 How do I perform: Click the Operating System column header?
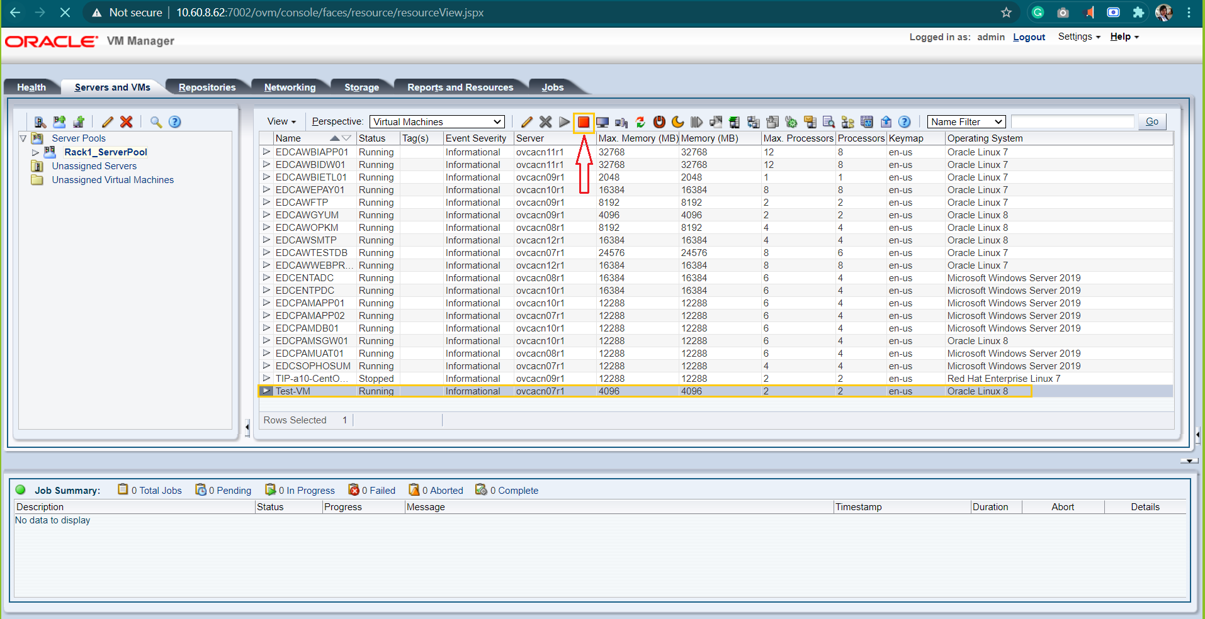pos(1059,138)
